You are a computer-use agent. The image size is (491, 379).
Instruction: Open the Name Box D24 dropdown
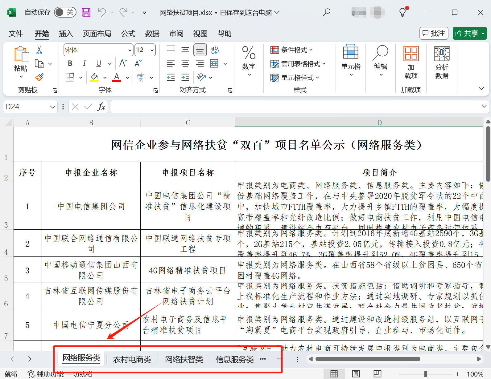53,107
